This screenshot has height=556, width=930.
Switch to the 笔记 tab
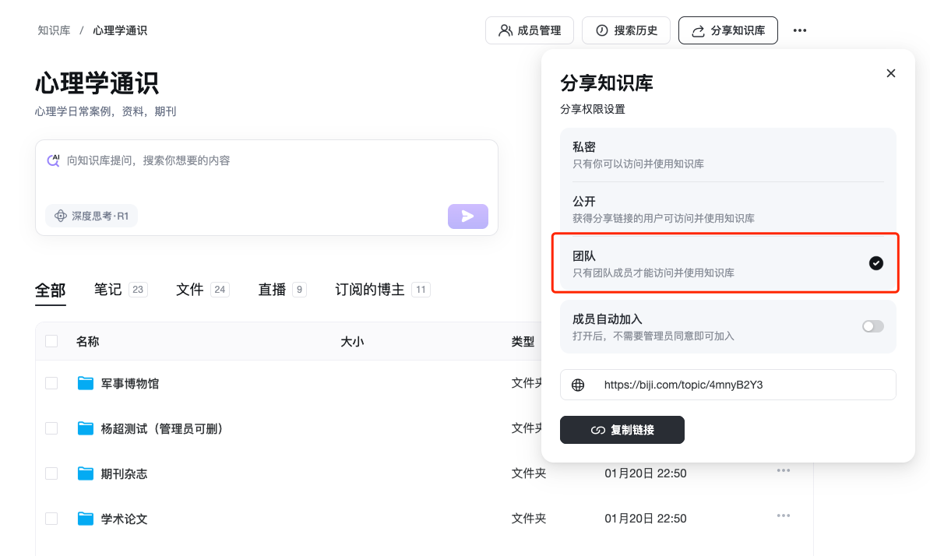108,290
